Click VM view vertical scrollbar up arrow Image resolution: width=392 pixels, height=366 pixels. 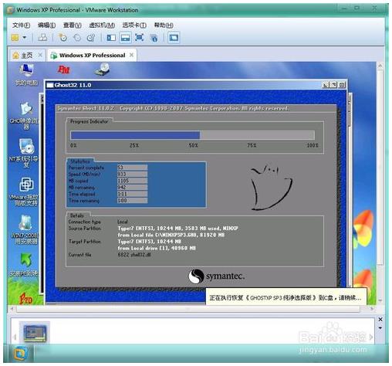coord(380,66)
